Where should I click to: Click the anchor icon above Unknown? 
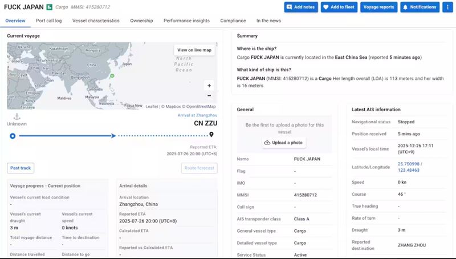click(x=17, y=116)
